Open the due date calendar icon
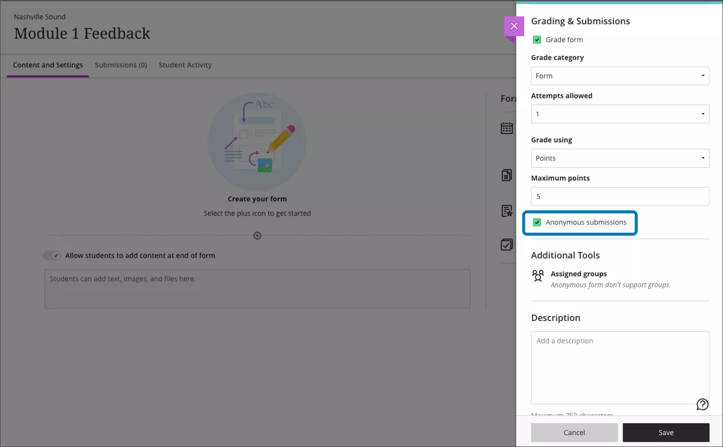This screenshot has height=447, width=723. (x=506, y=128)
